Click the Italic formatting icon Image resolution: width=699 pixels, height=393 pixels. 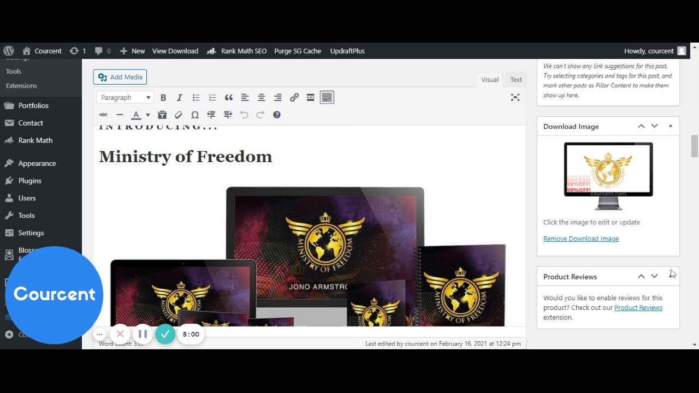pos(179,98)
